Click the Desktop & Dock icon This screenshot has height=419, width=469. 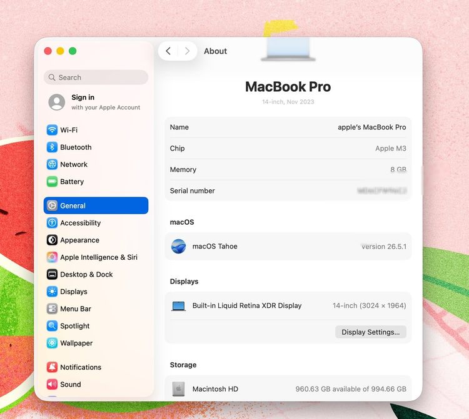(x=52, y=274)
